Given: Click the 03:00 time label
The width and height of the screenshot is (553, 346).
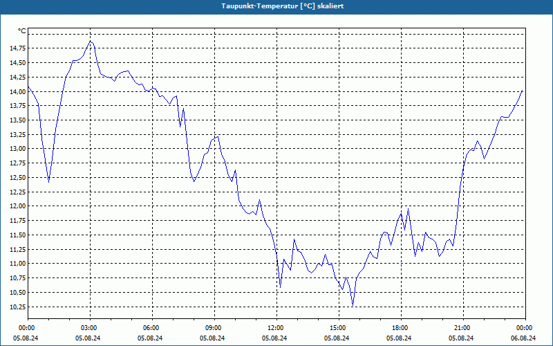Looking at the screenshot, I should point(90,328).
